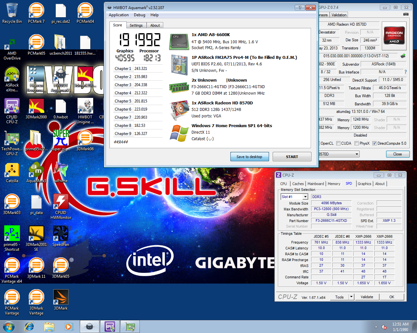Click the START benchmark button
417x333 pixels.
292,157
